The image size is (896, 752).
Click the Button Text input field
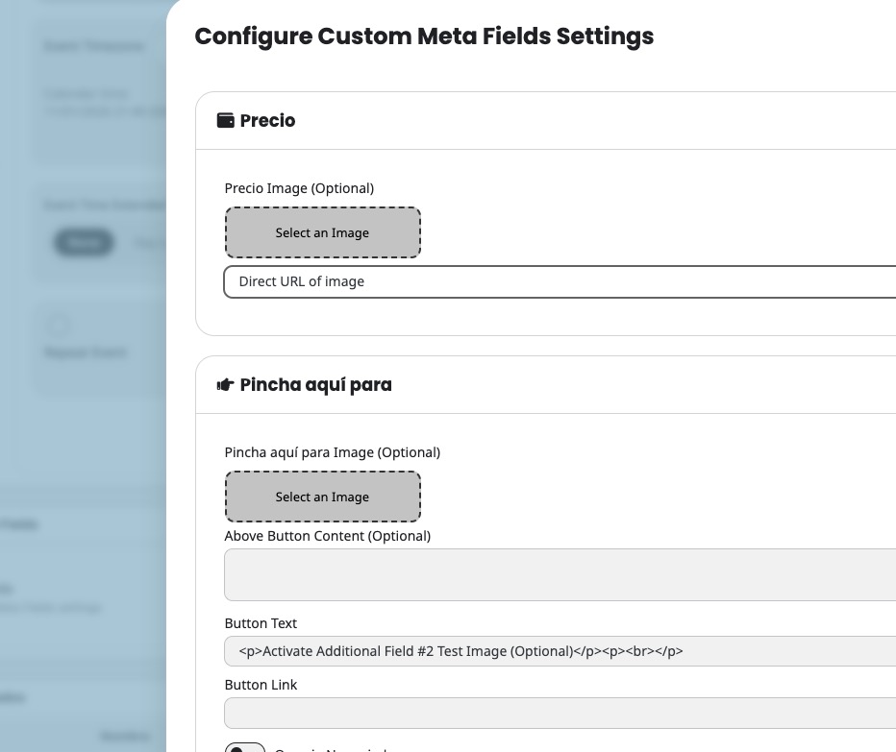pos(560,651)
